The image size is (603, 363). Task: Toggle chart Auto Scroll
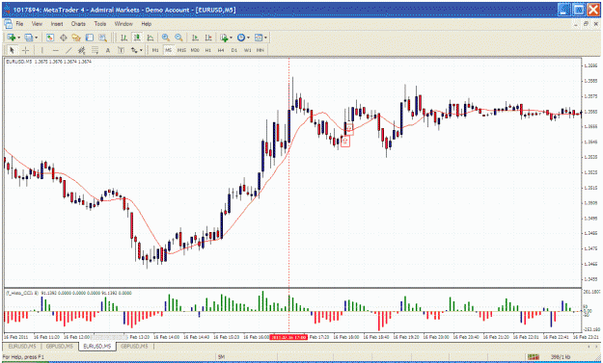coord(195,38)
